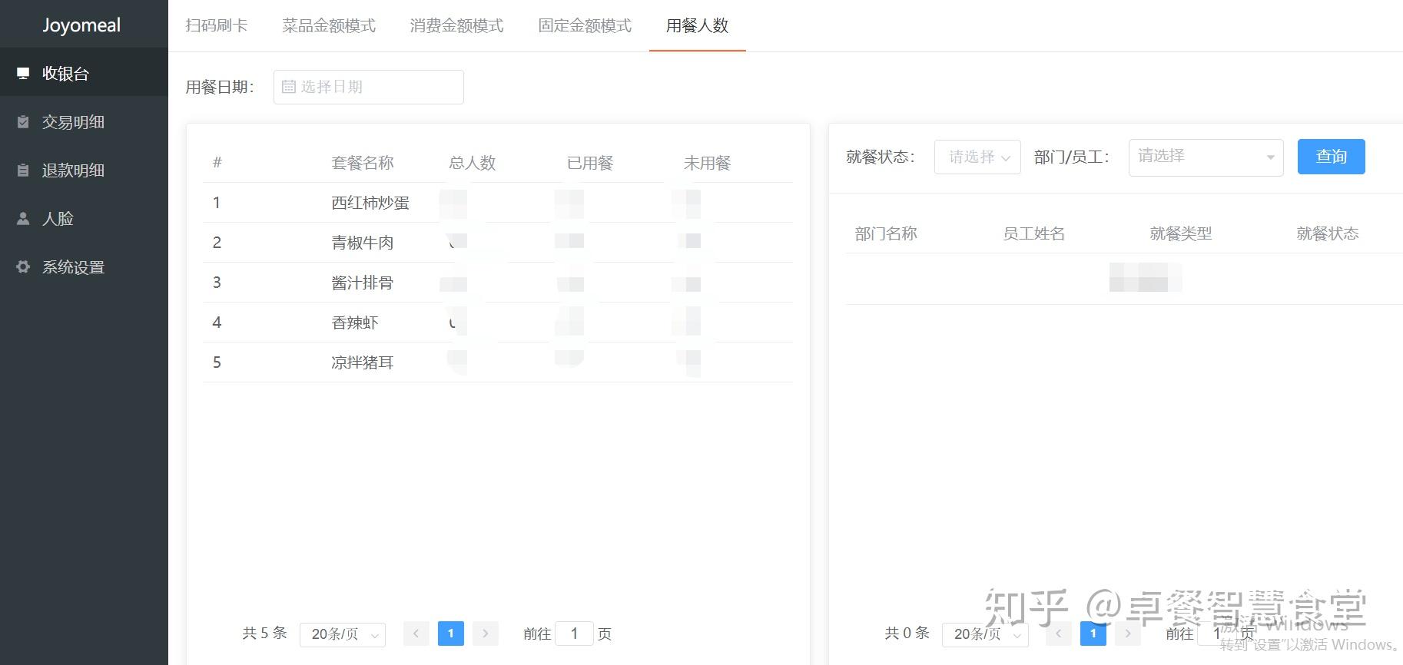This screenshot has width=1403, height=665.
Task: Click the 已用餐 column header
Action: tap(590, 163)
